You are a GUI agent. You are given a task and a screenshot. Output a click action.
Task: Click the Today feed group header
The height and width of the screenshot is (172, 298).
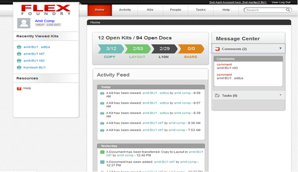151,87
